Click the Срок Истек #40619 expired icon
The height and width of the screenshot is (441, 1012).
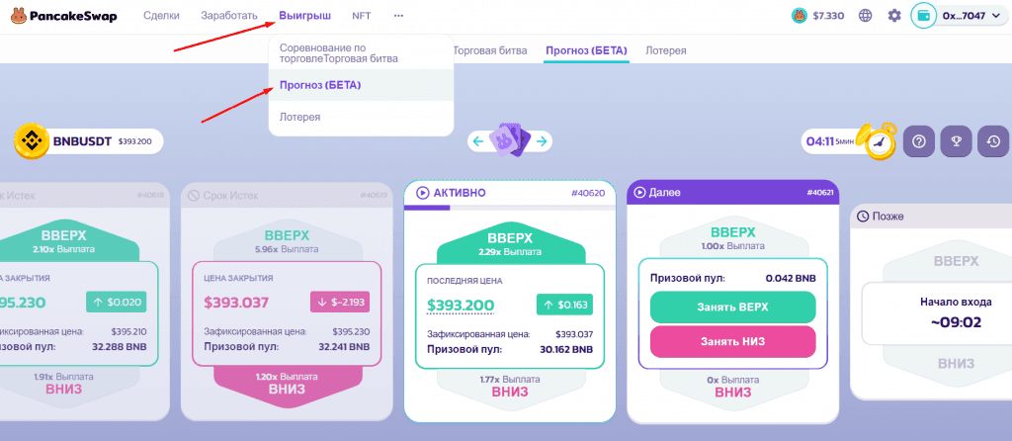click(195, 195)
